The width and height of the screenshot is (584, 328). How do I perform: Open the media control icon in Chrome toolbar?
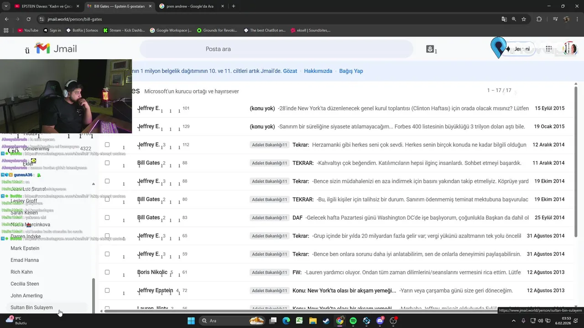coord(555,19)
